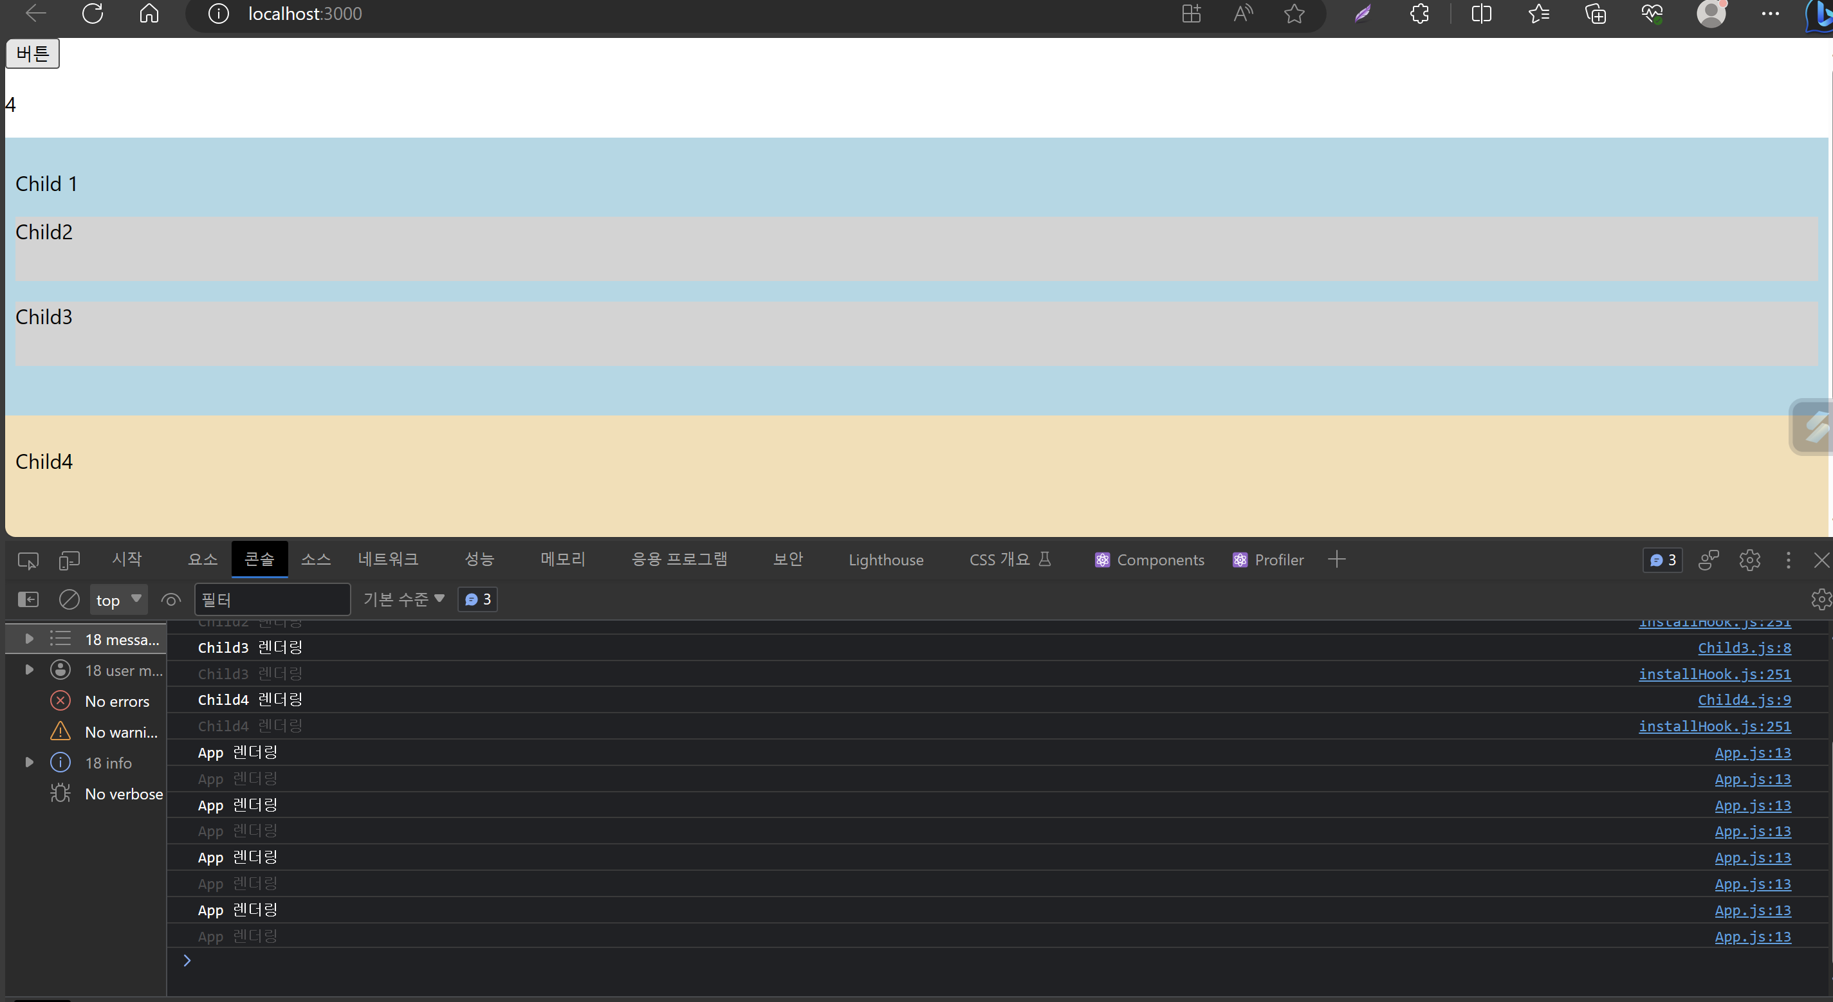The image size is (1833, 1002).
Task: Click the live expression eye icon
Action: coord(170,599)
